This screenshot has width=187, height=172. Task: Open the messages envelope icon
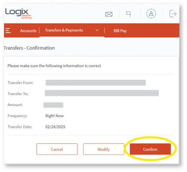[x=109, y=14]
